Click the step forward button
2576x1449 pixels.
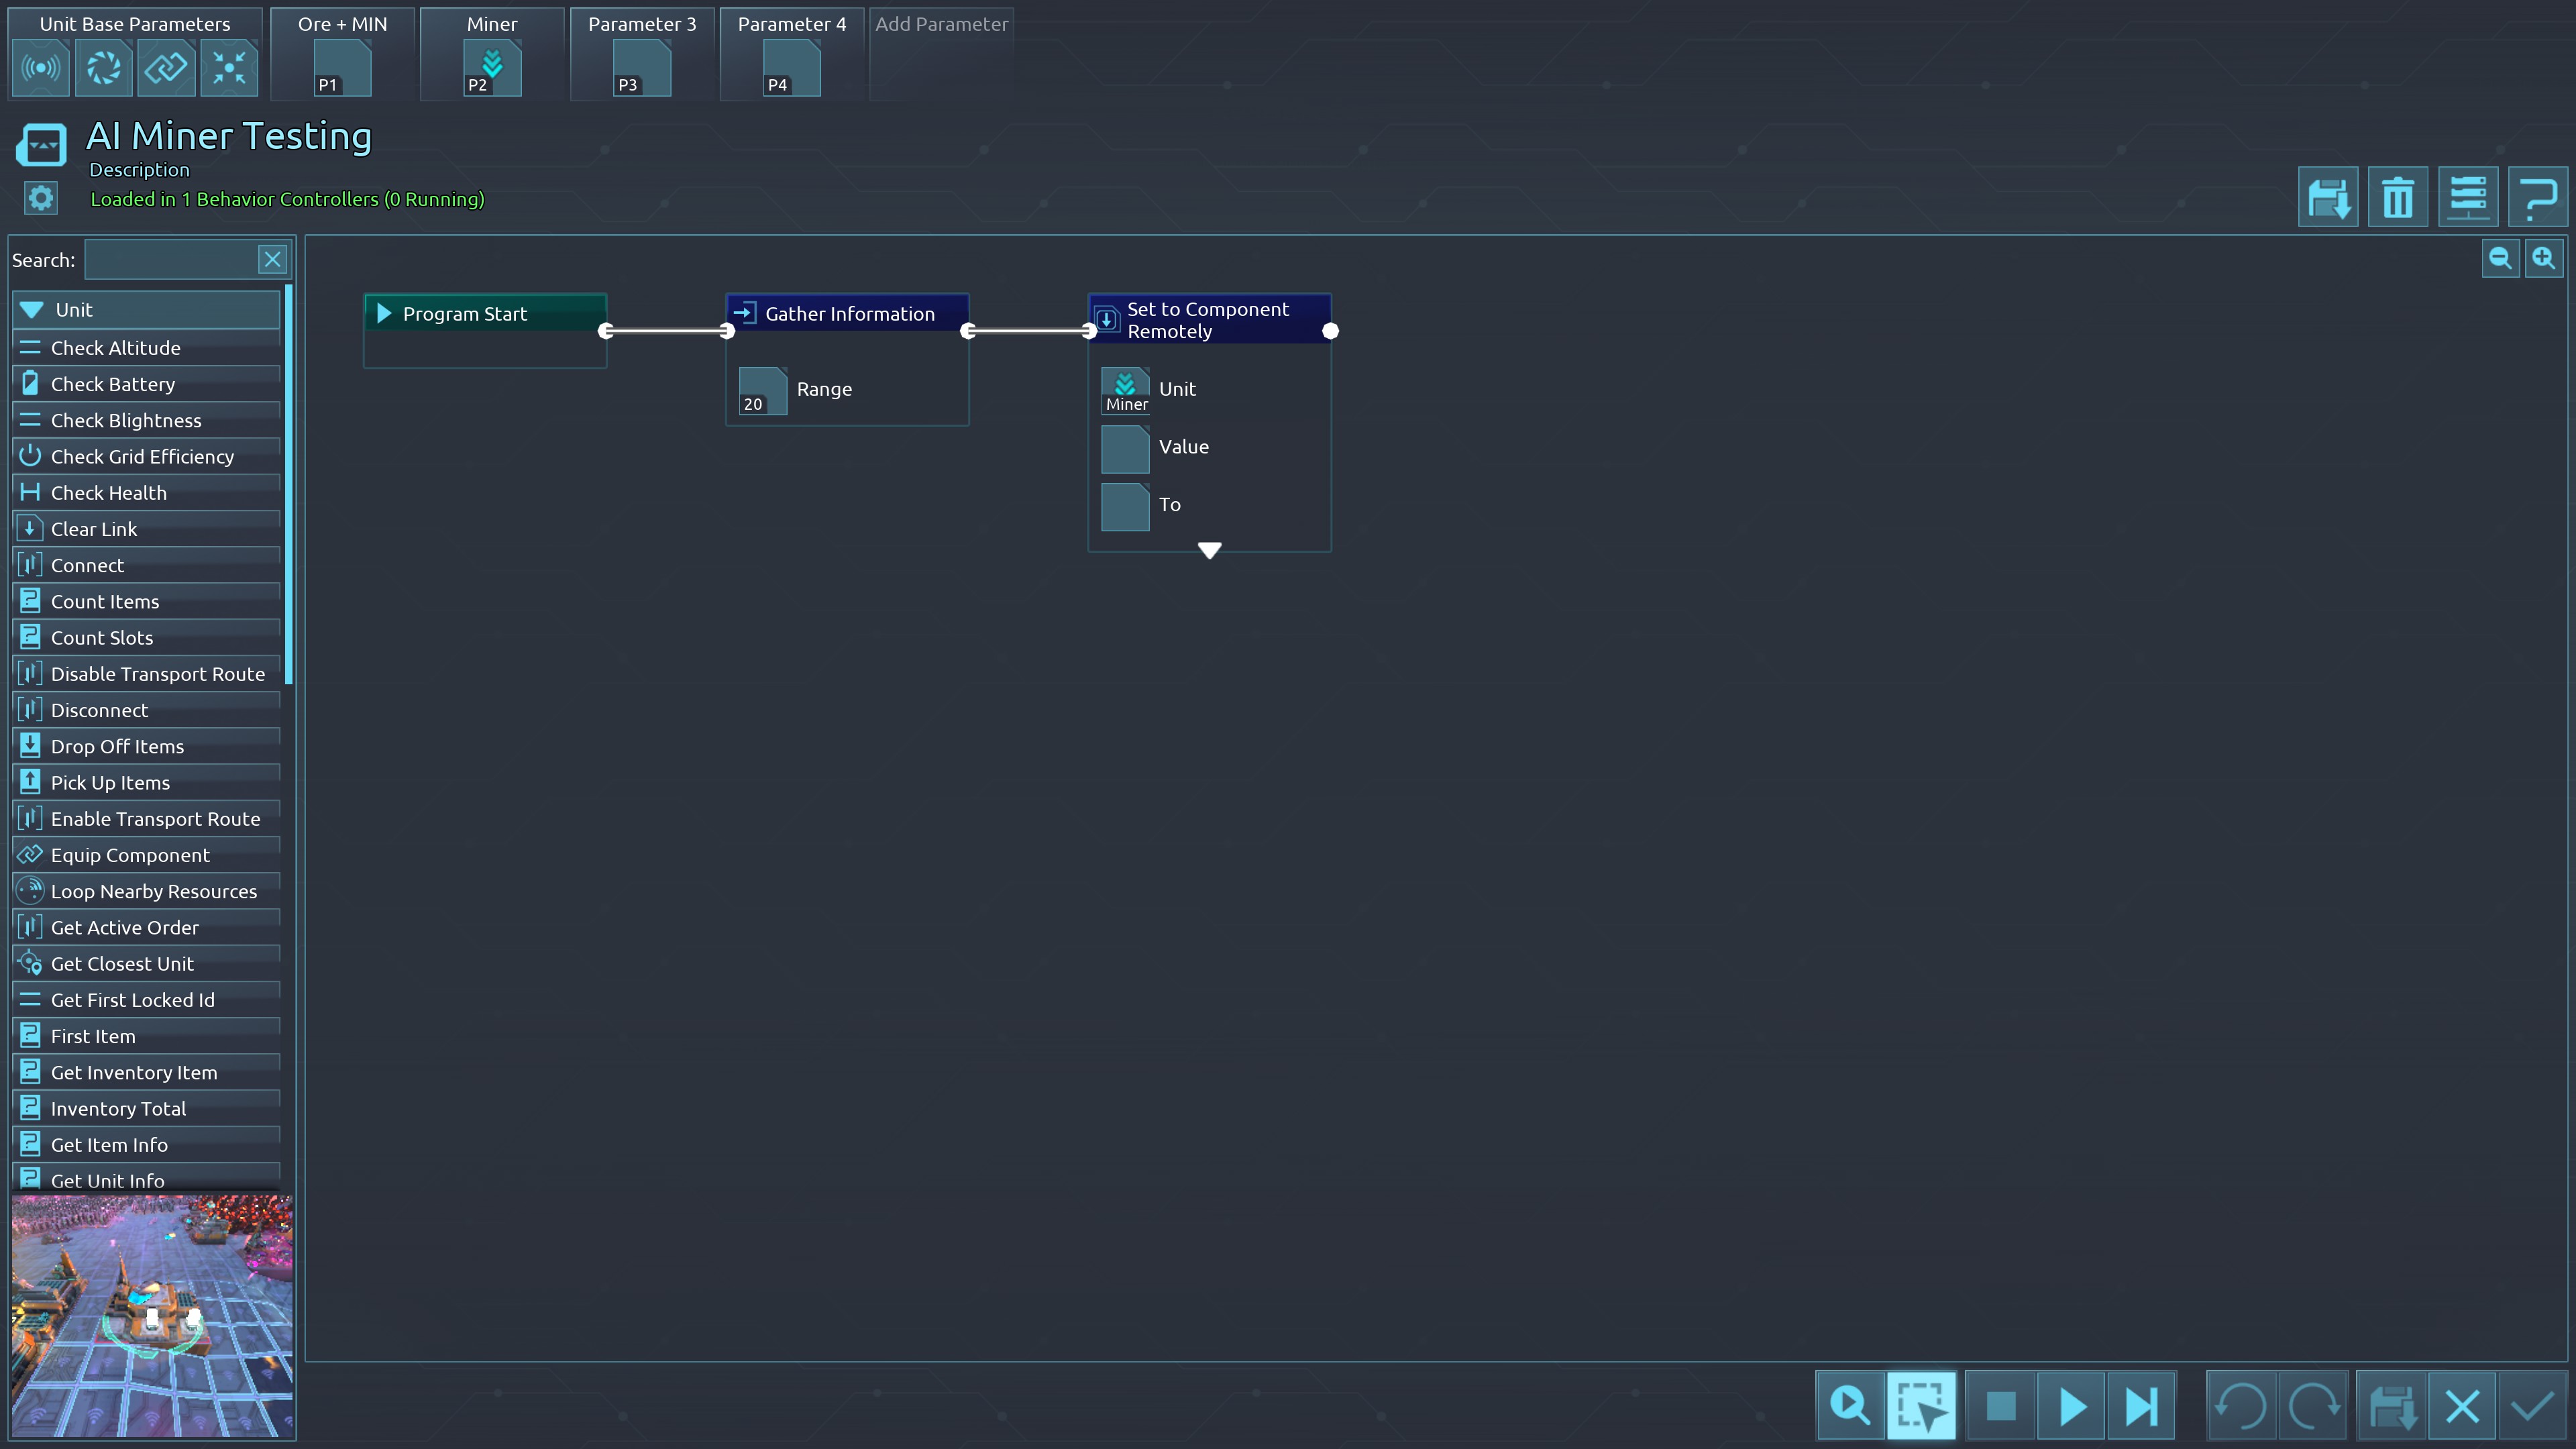tap(2141, 1406)
